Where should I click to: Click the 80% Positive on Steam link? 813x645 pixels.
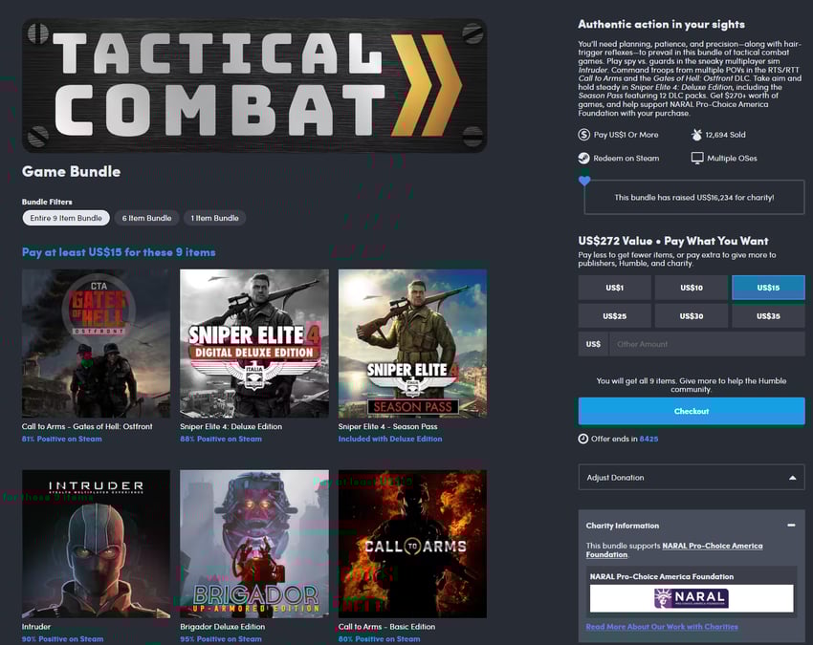pyautogui.click(x=379, y=639)
